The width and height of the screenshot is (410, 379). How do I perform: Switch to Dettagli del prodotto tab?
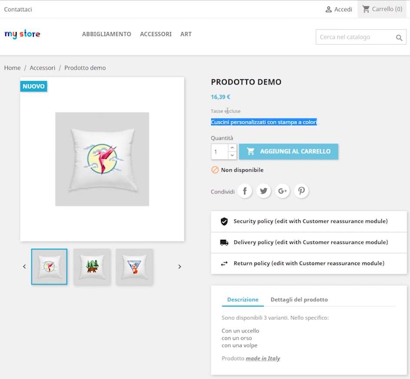[299, 299]
